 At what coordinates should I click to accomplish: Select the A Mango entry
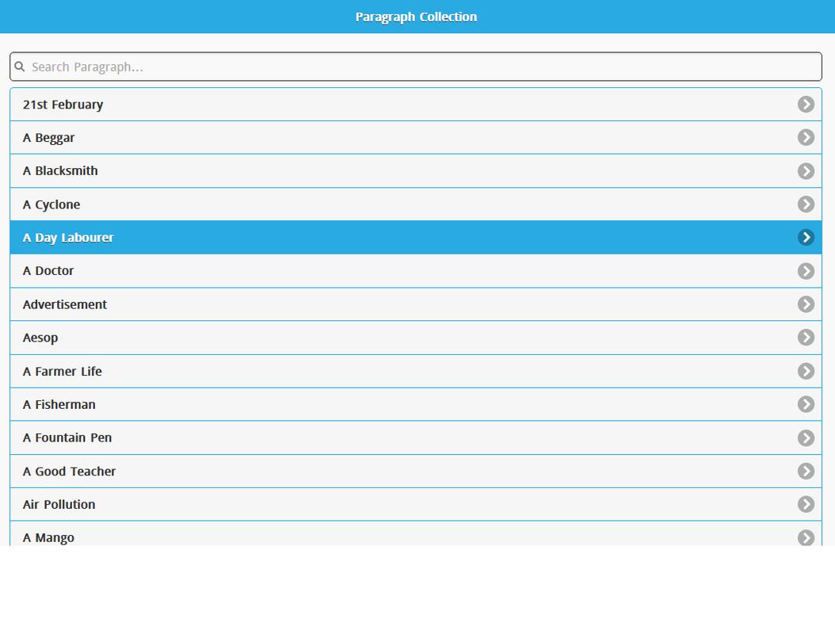click(415, 534)
